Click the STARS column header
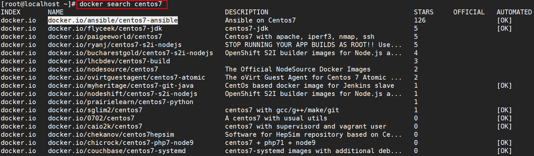Viewport: 534px width, 156px height. coord(423,12)
